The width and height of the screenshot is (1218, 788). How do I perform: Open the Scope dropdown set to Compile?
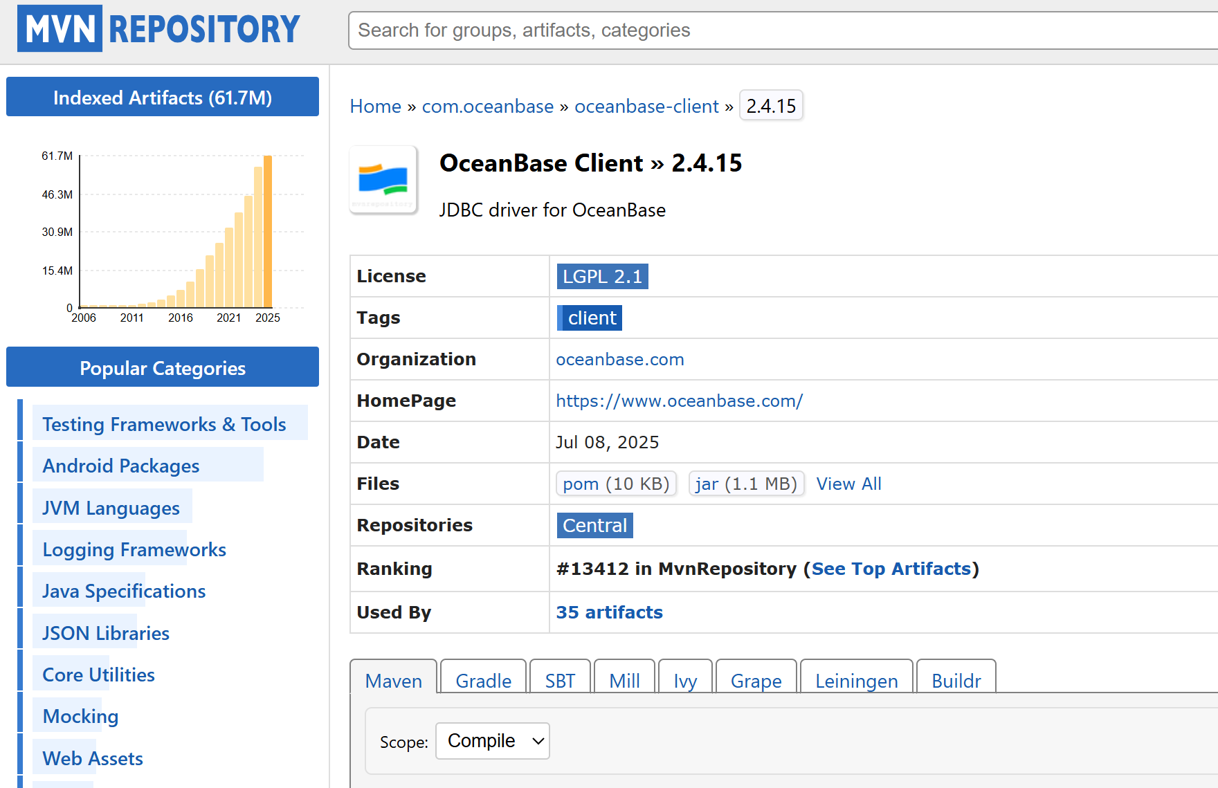493,741
